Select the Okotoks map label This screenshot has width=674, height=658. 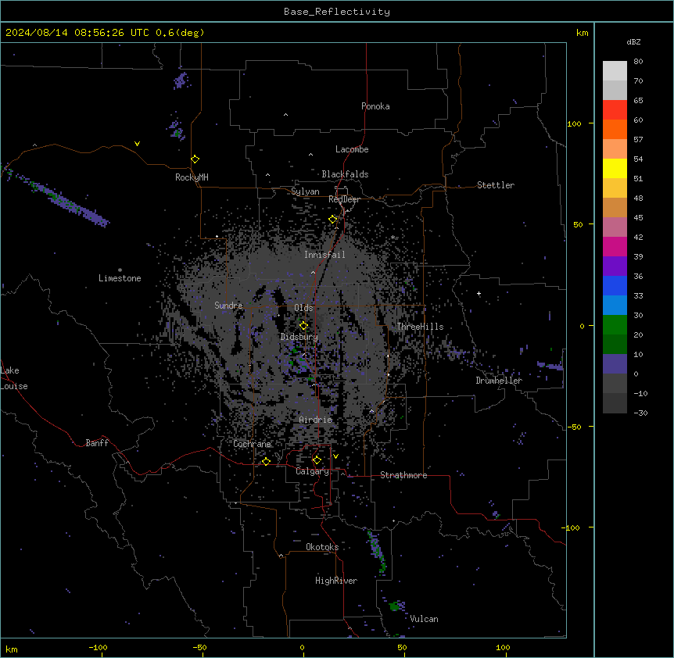click(x=322, y=547)
